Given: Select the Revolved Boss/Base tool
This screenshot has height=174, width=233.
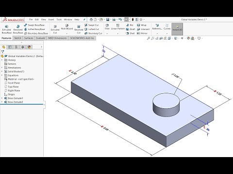Looking at the screenshot, I should (x=18, y=29).
